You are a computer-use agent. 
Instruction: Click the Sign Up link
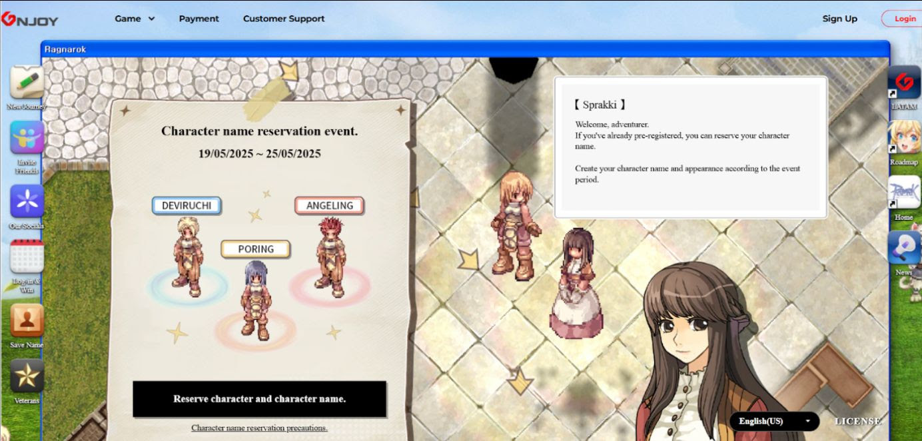click(839, 19)
